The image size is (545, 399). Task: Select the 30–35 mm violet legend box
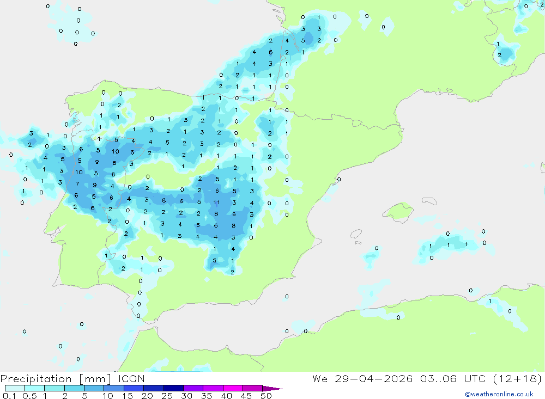193,388
